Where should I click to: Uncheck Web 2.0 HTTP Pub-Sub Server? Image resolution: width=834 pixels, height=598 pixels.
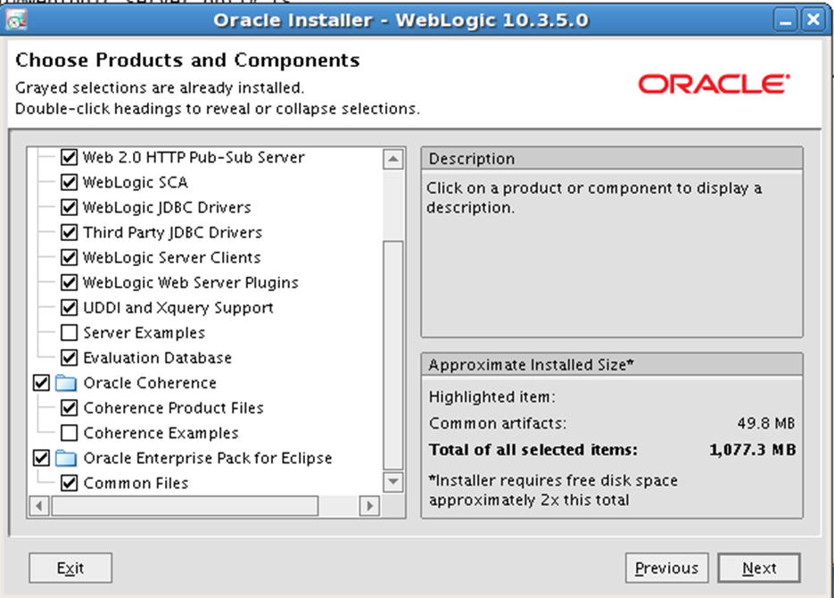click(69, 157)
